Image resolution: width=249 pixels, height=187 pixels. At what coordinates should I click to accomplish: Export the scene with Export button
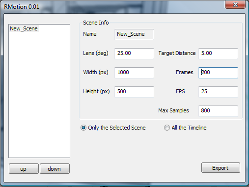(221, 168)
